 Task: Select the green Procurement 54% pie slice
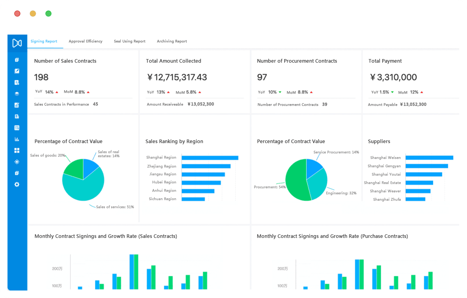[x=295, y=180]
